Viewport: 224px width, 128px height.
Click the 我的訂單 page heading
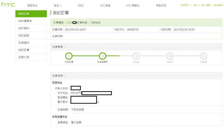pos(61,13)
